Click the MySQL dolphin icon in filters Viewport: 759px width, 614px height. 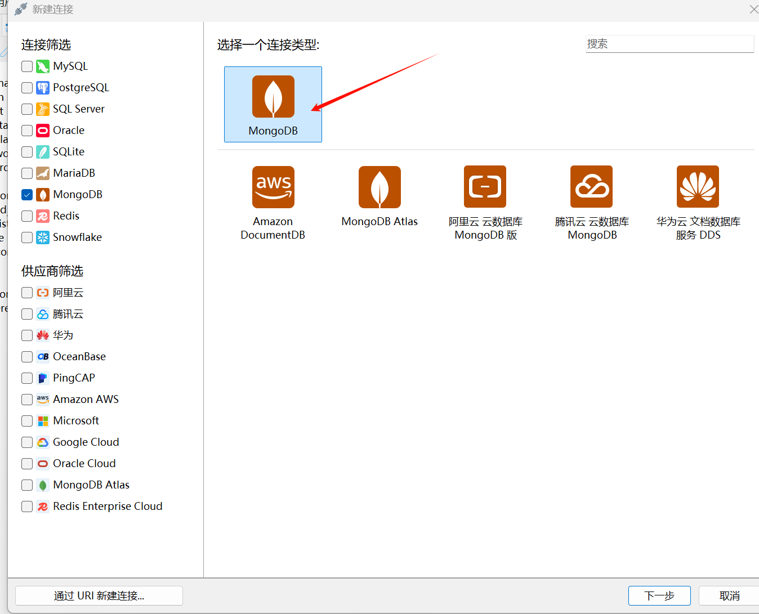[x=43, y=66]
